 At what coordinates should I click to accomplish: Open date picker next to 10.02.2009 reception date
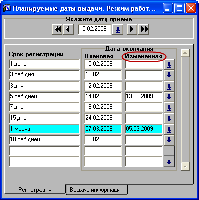click(117, 30)
